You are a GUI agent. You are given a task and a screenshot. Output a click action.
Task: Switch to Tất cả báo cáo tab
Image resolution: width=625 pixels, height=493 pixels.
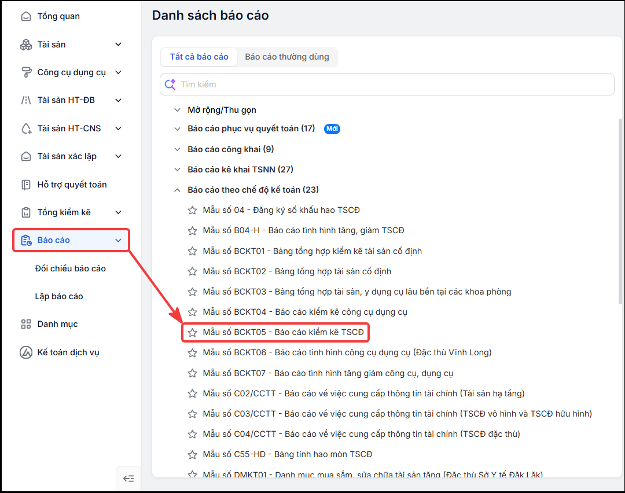point(199,57)
